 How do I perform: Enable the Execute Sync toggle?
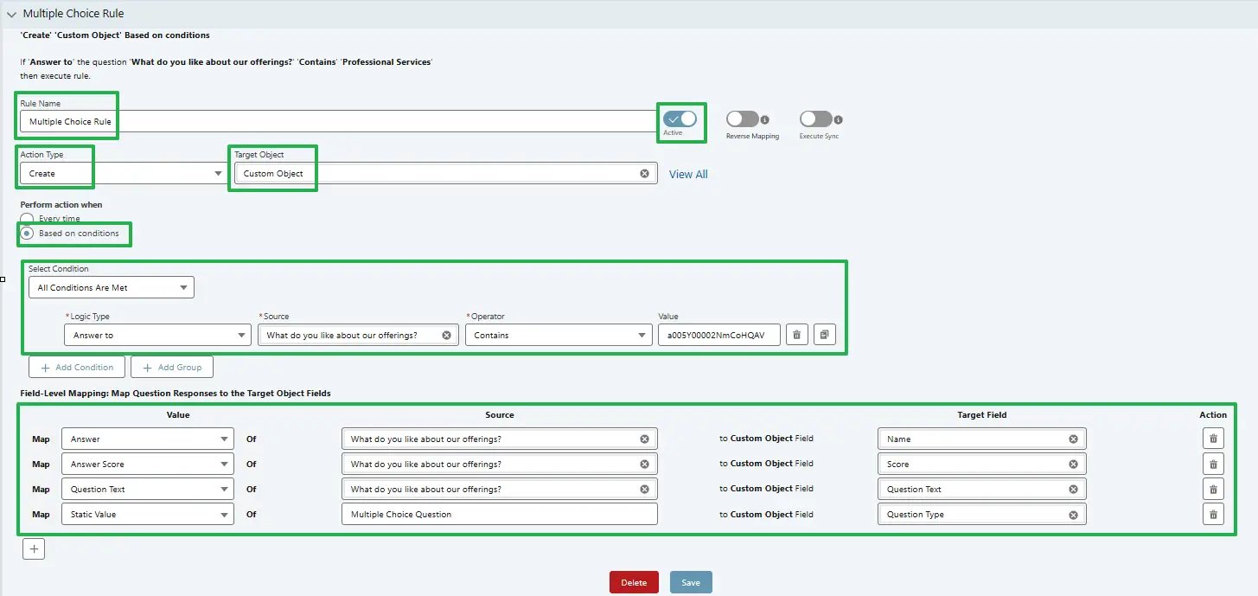click(815, 119)
